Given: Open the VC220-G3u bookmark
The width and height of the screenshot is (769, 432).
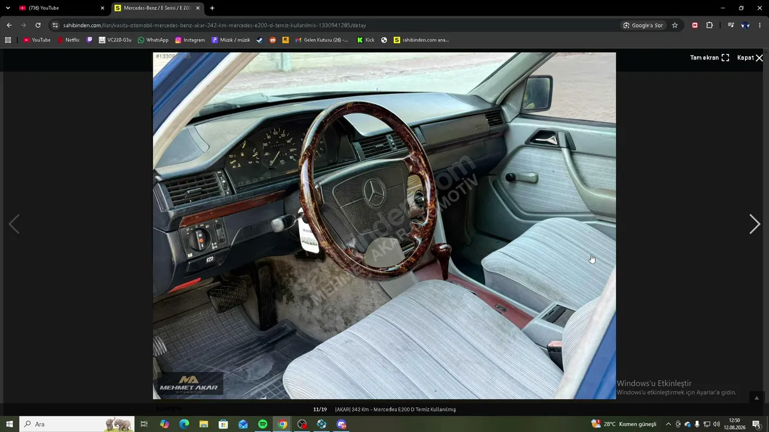Looking at the screenshot, I should tap(115, 40).
